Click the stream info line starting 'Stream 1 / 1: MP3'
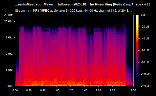 click(73, 11)
